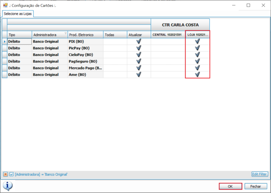Viewport: 271px width, 193px height.
Task: Click Banco Original in the Ame row
Action: point(50,75)
